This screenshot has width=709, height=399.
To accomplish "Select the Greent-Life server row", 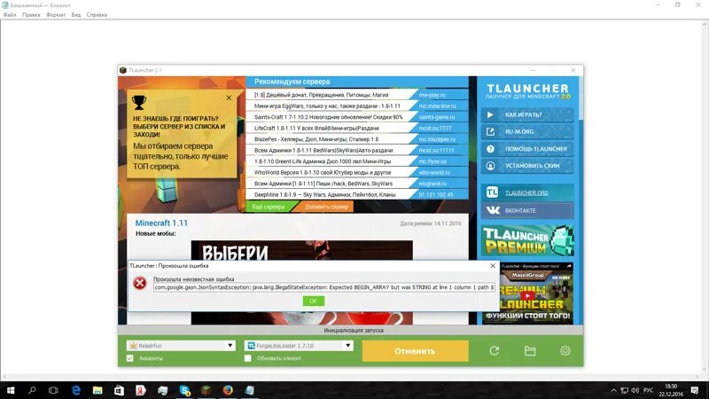I will point(357,161).
